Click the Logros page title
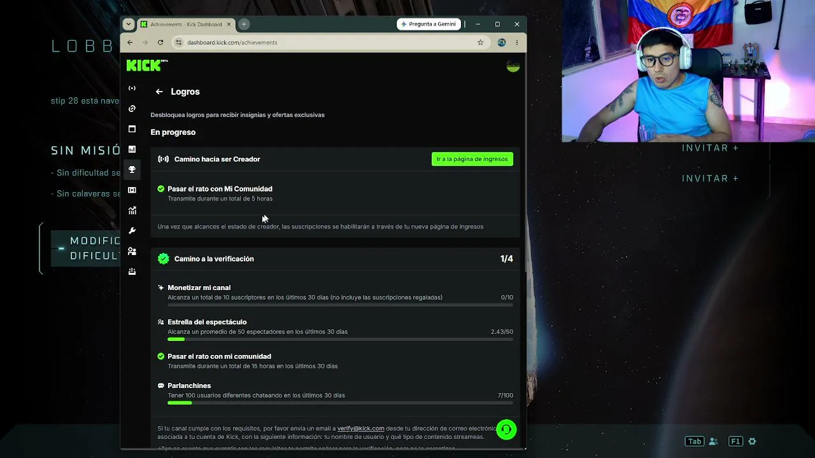Viewport: 815px width, 458px height. coord(185,92)
